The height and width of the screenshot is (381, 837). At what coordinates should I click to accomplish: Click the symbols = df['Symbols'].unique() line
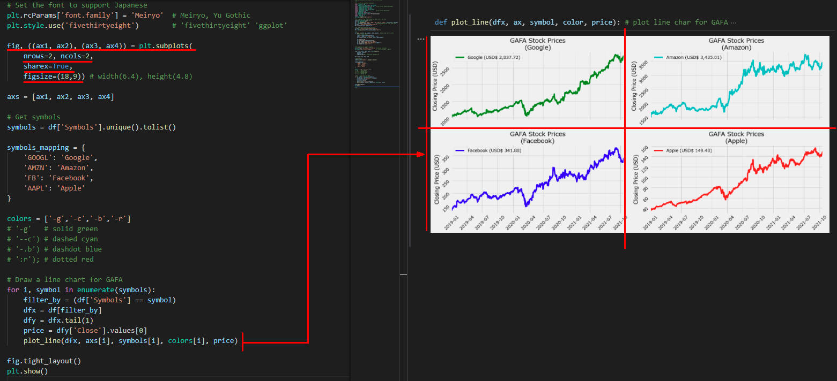coord(92,127)
